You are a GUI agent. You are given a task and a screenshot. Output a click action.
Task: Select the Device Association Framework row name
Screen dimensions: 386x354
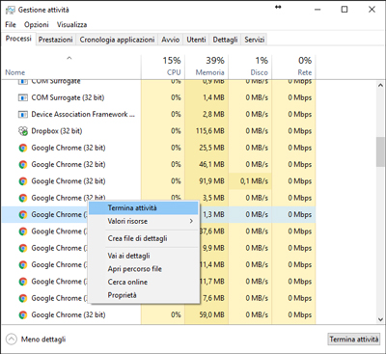point(83,115)
